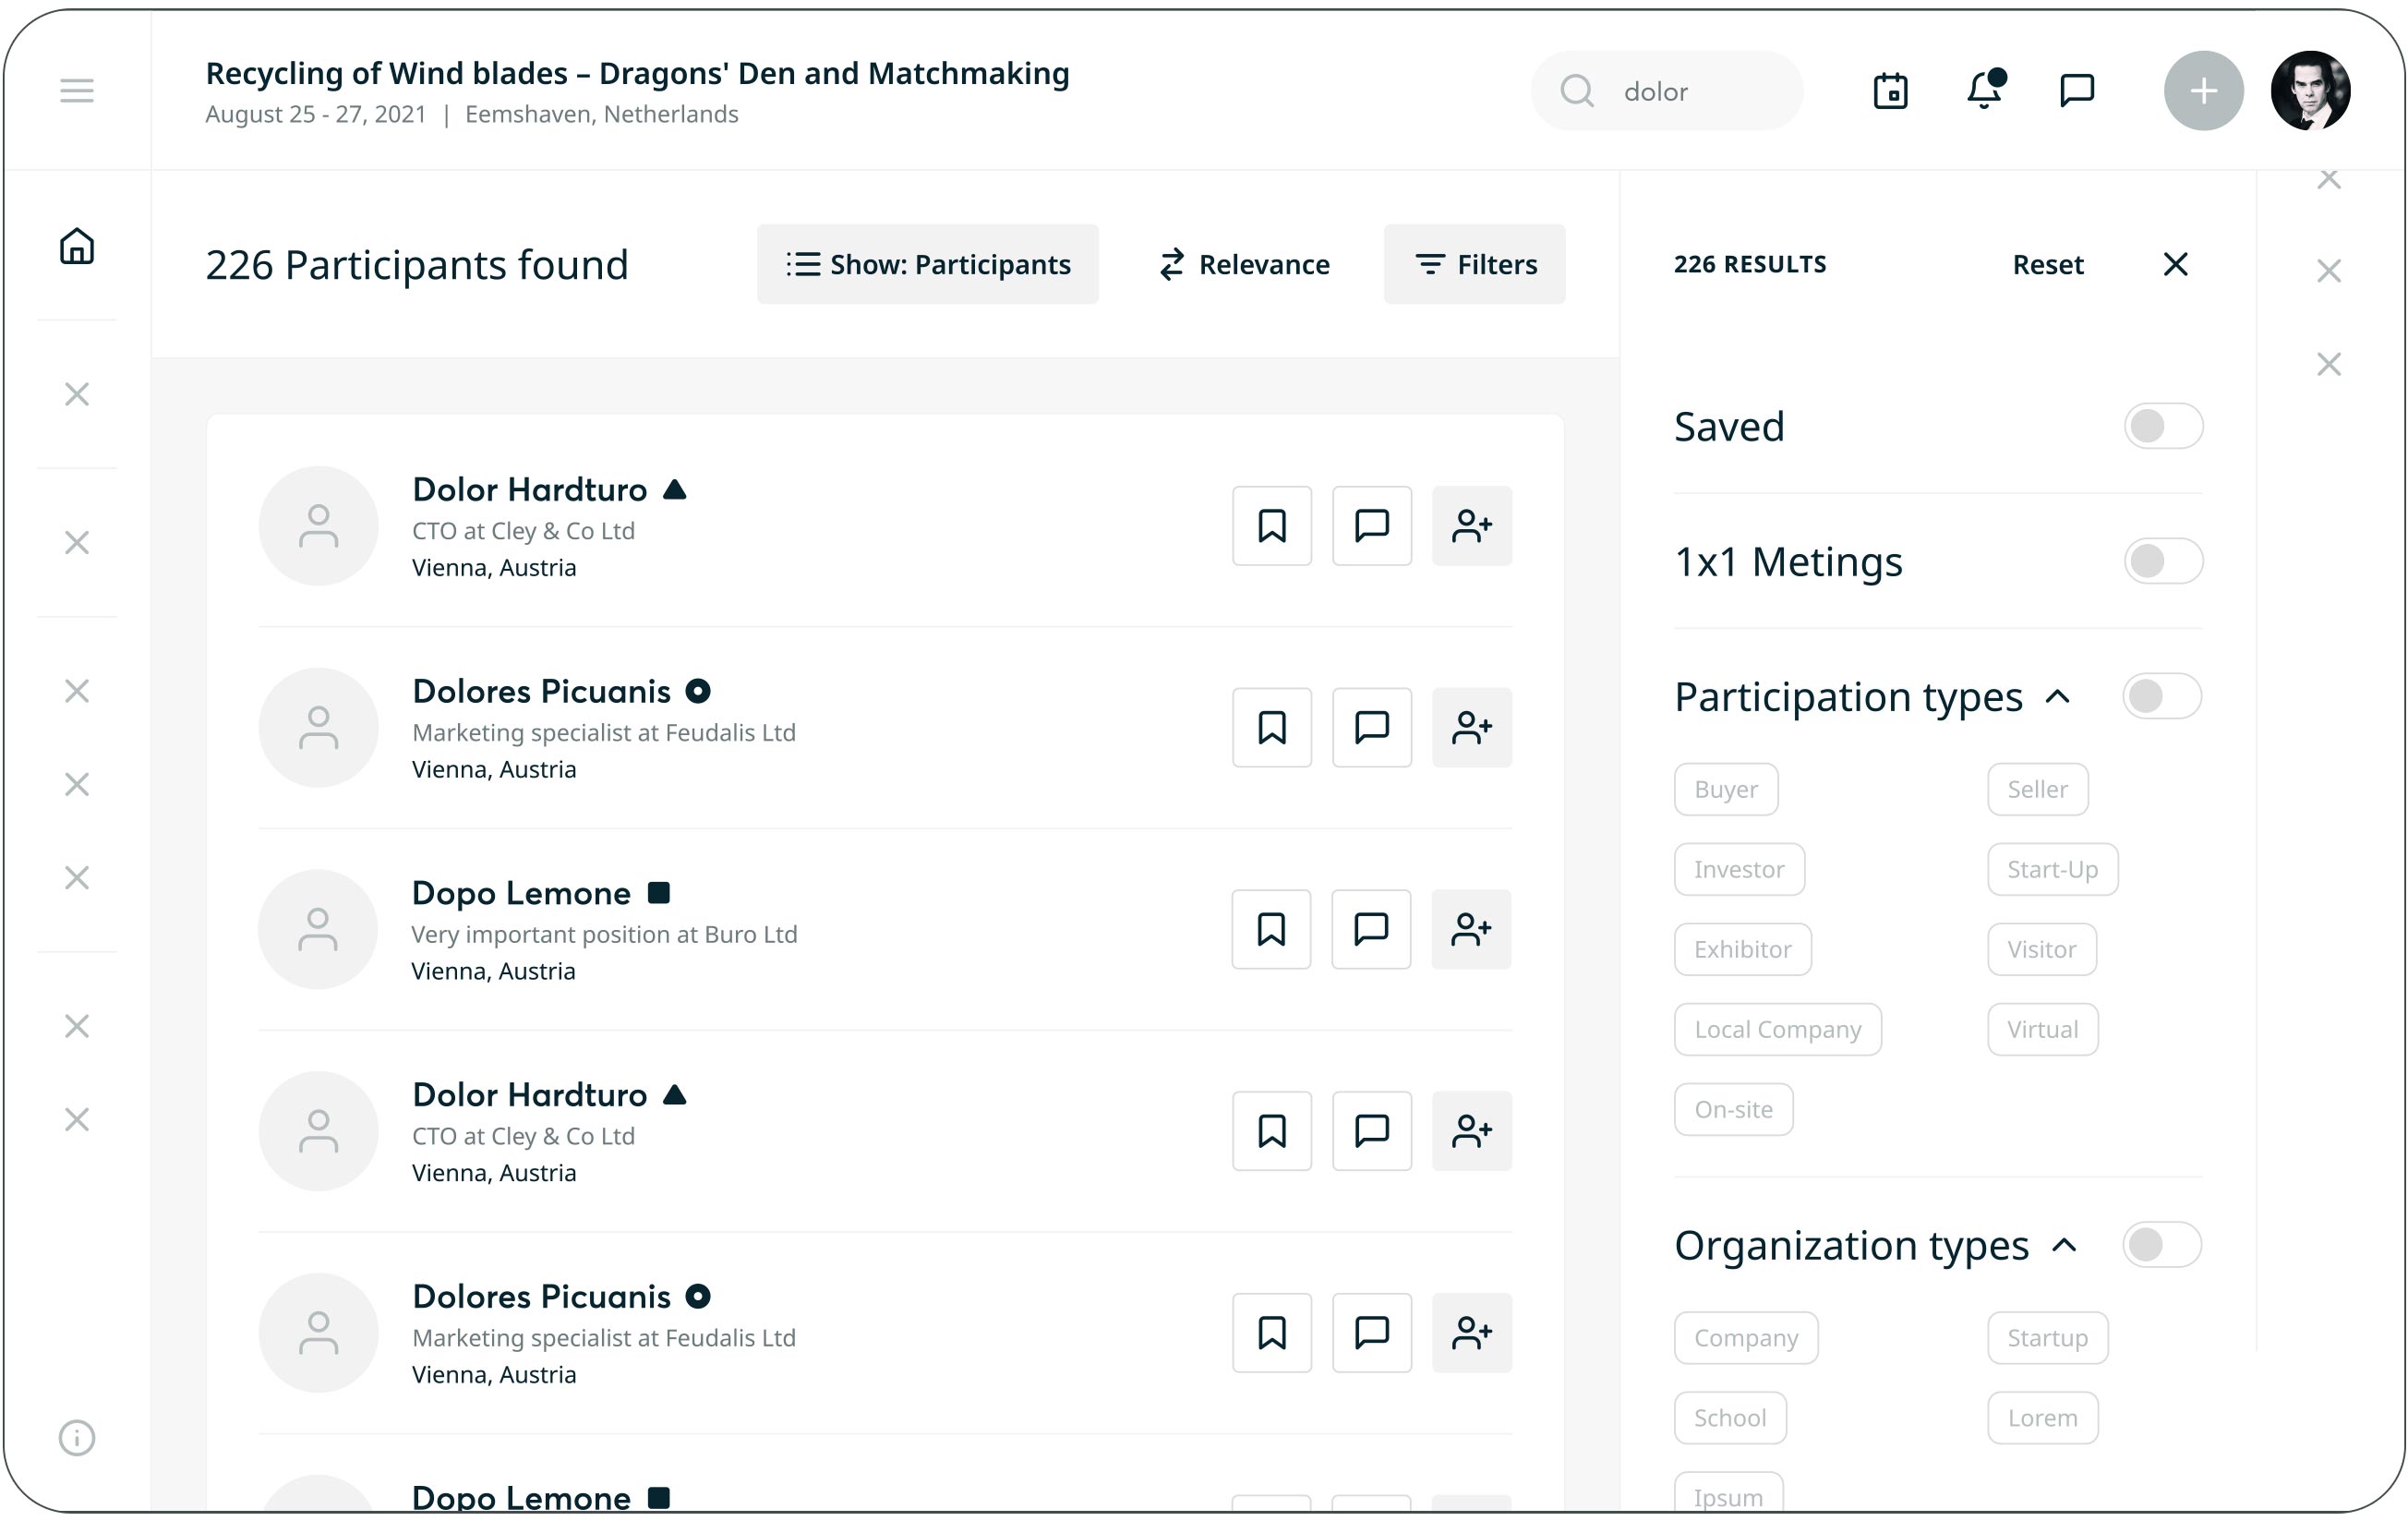Open the notifications bell icon
The width and height of the screenshot is (2408, 1521).
pos(1984,91)
